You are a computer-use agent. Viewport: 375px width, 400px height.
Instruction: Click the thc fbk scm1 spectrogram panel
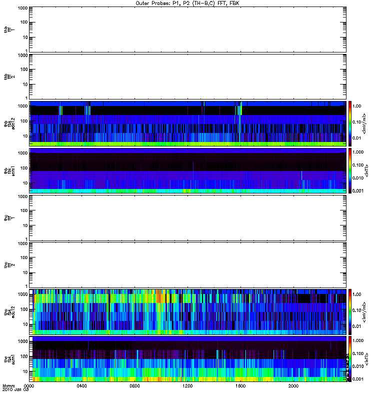(188, 359)
